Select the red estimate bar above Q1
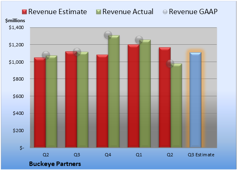Image resolution: width=237 pixels, height=170 pixels. tap(133, 96)
